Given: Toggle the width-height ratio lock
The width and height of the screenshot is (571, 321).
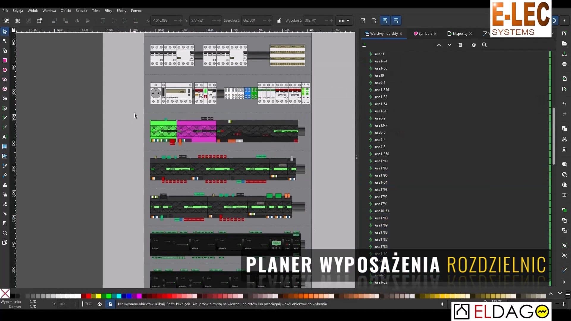Looking at the screenshot, I should (279, 21).
